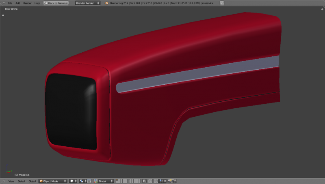This screenshot has height=184, width=325.
Task: Click the Back to Previous button
Action: (x=56, y=3)
